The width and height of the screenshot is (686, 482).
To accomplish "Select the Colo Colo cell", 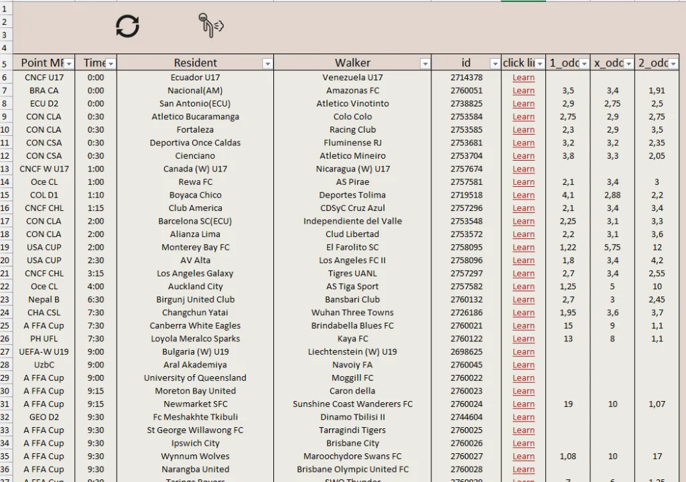I will (x=352, y=116).
